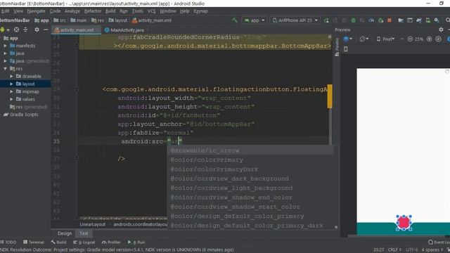Open the Terminal tool window
Viewport: 450px width, 253px height.
(x=34, y=242)
